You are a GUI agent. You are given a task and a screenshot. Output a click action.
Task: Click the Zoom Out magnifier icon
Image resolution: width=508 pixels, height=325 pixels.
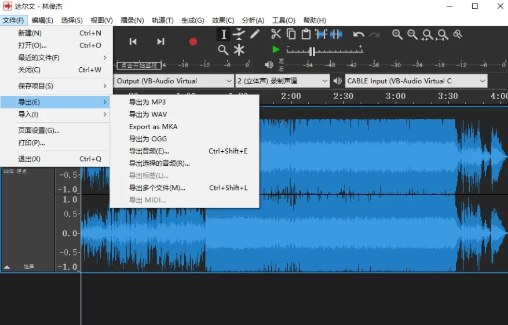(x=412, y=34)
